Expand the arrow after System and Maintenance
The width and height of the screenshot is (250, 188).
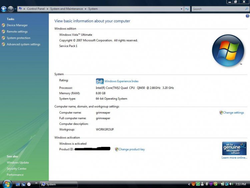tap(85, 9)
